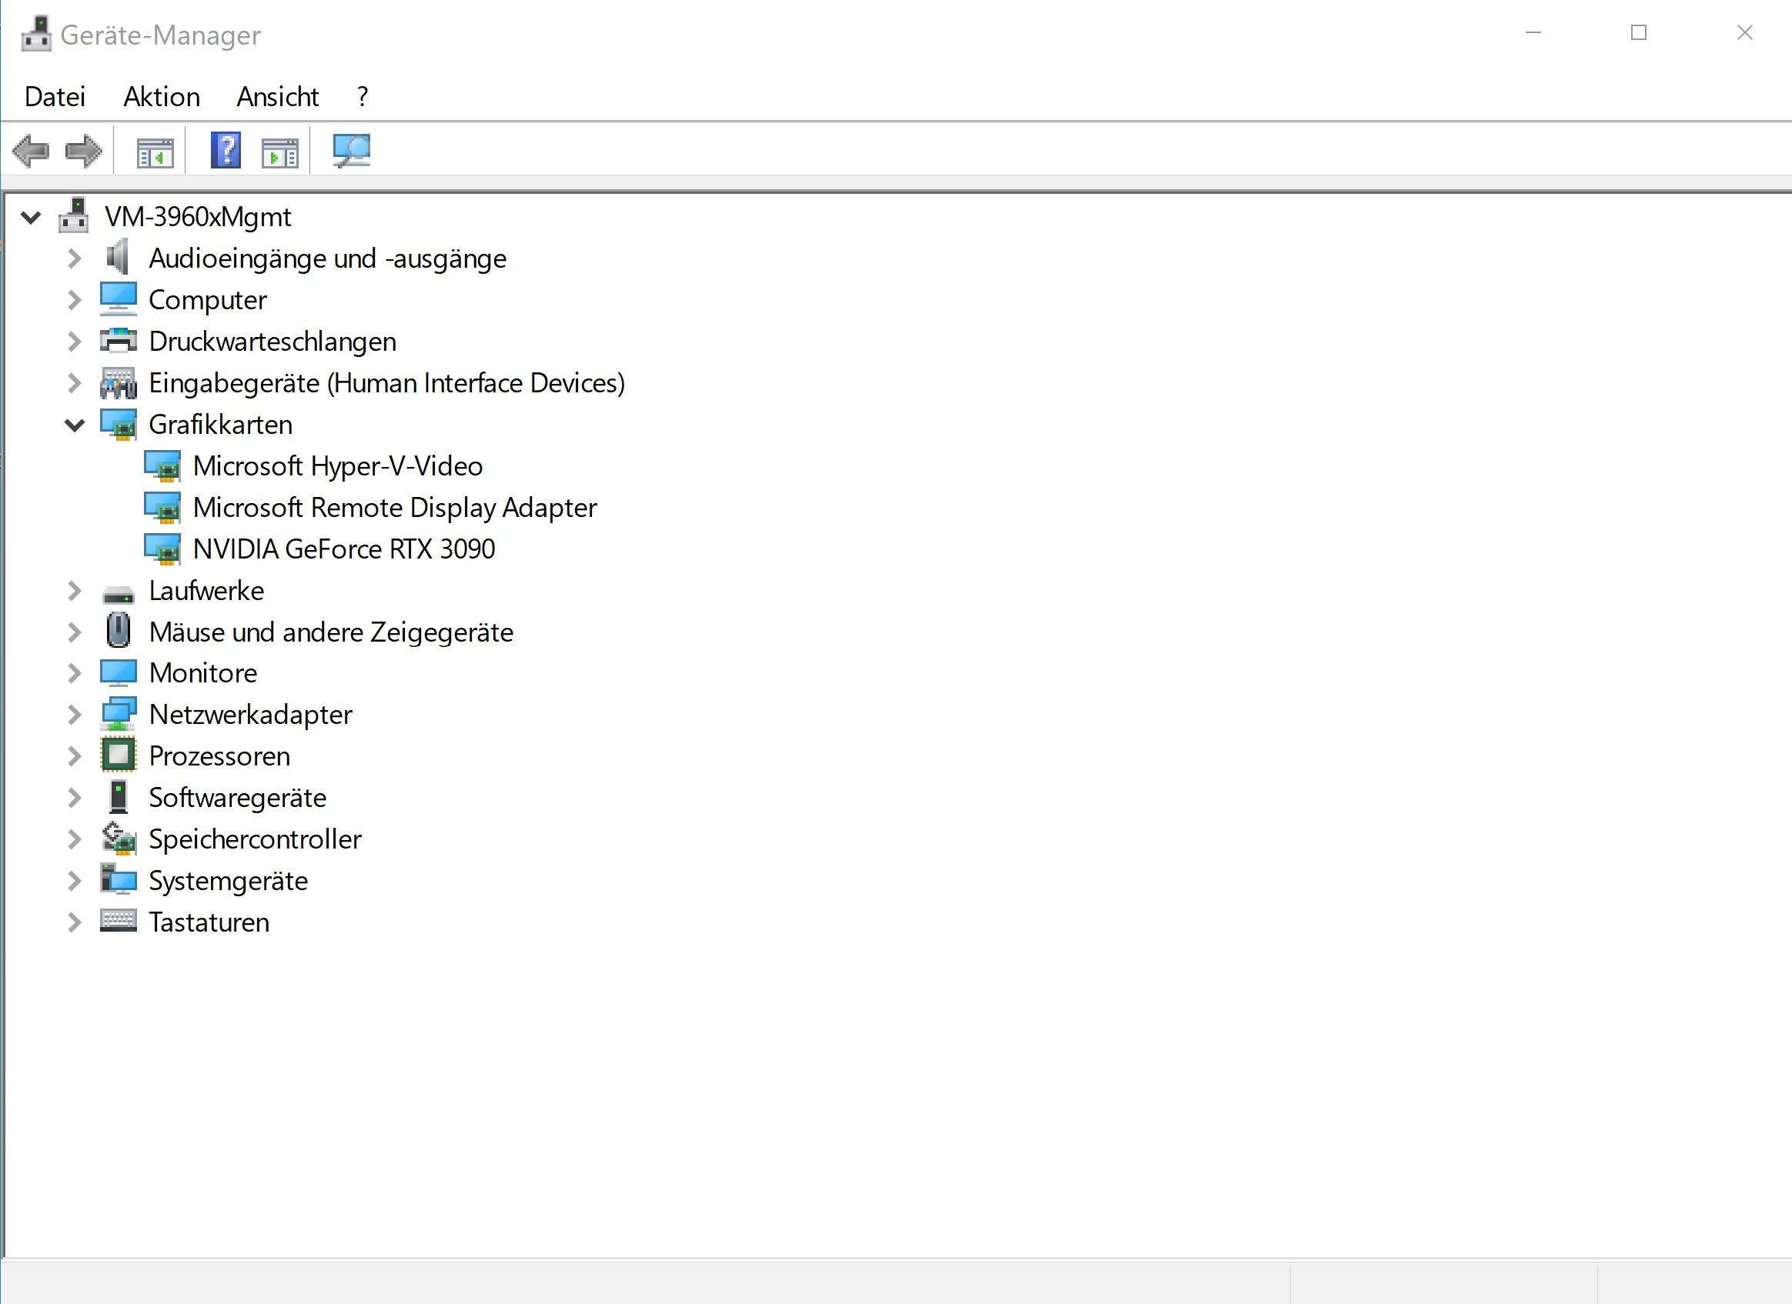
Task: Click the Prozessoren chip icon
Action: [119, 755]
